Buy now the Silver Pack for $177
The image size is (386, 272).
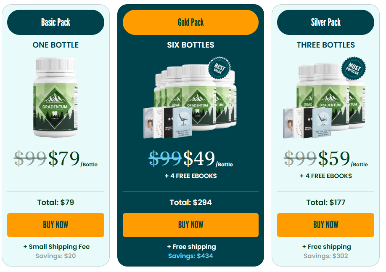(x=325, y=225)
